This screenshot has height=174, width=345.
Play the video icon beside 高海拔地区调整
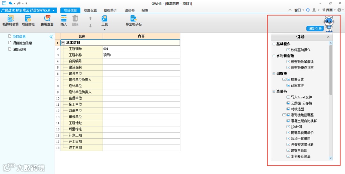pyautogui.click(x=284, y=115)
